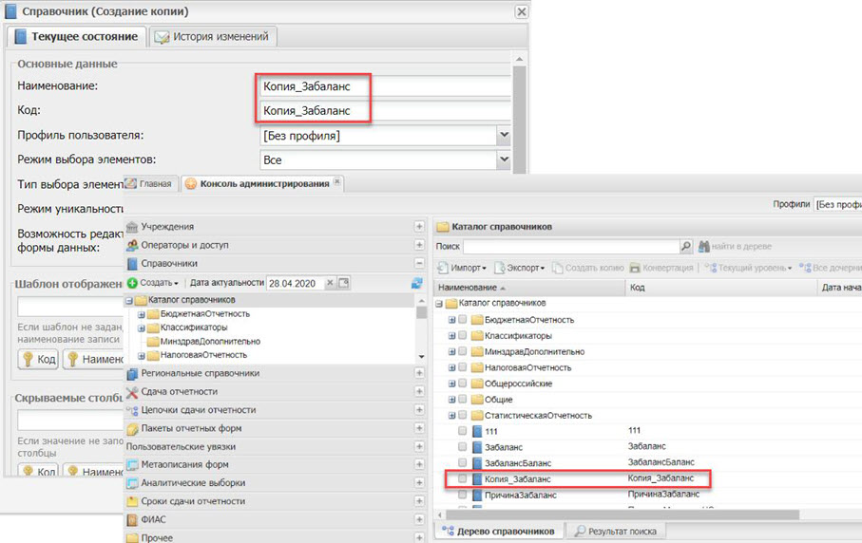This screenshot has height=543, width=862.
Task: Open calendar picker for Дата актуальности
Action: click(x=344, y=283)
